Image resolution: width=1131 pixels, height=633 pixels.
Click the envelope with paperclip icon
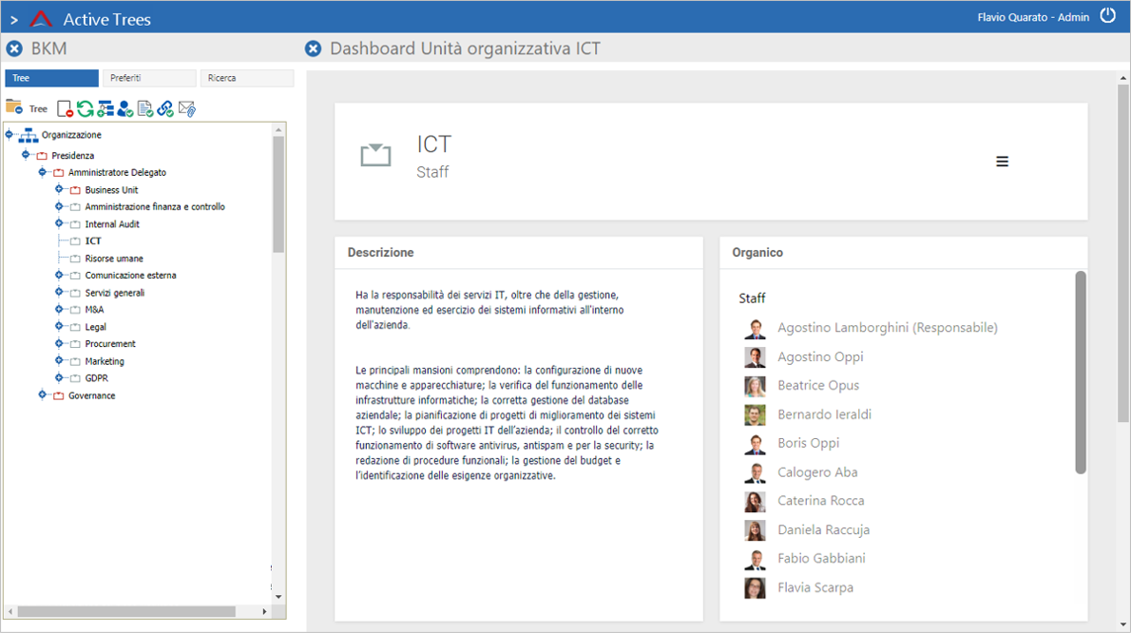[187, 109]
